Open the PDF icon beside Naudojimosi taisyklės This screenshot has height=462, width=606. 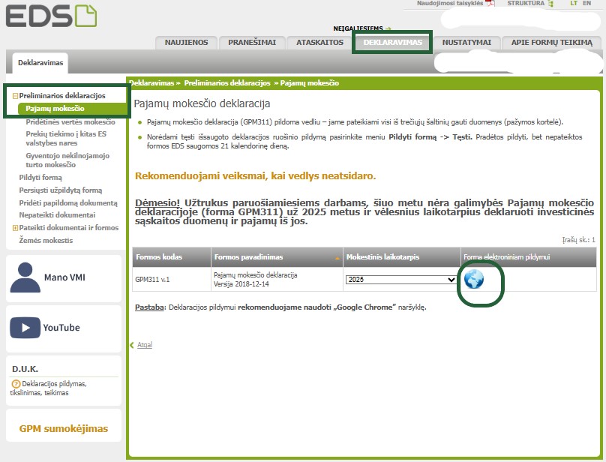point(490,4)
